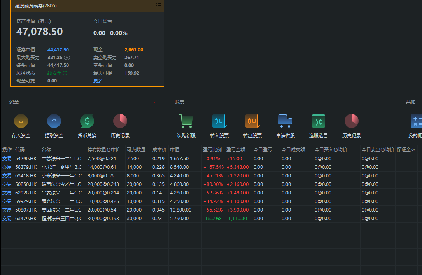This screenshot has width=422, height=275.
Task: Click the 267.71 卖空购买力 value
Action: [131, 58]
